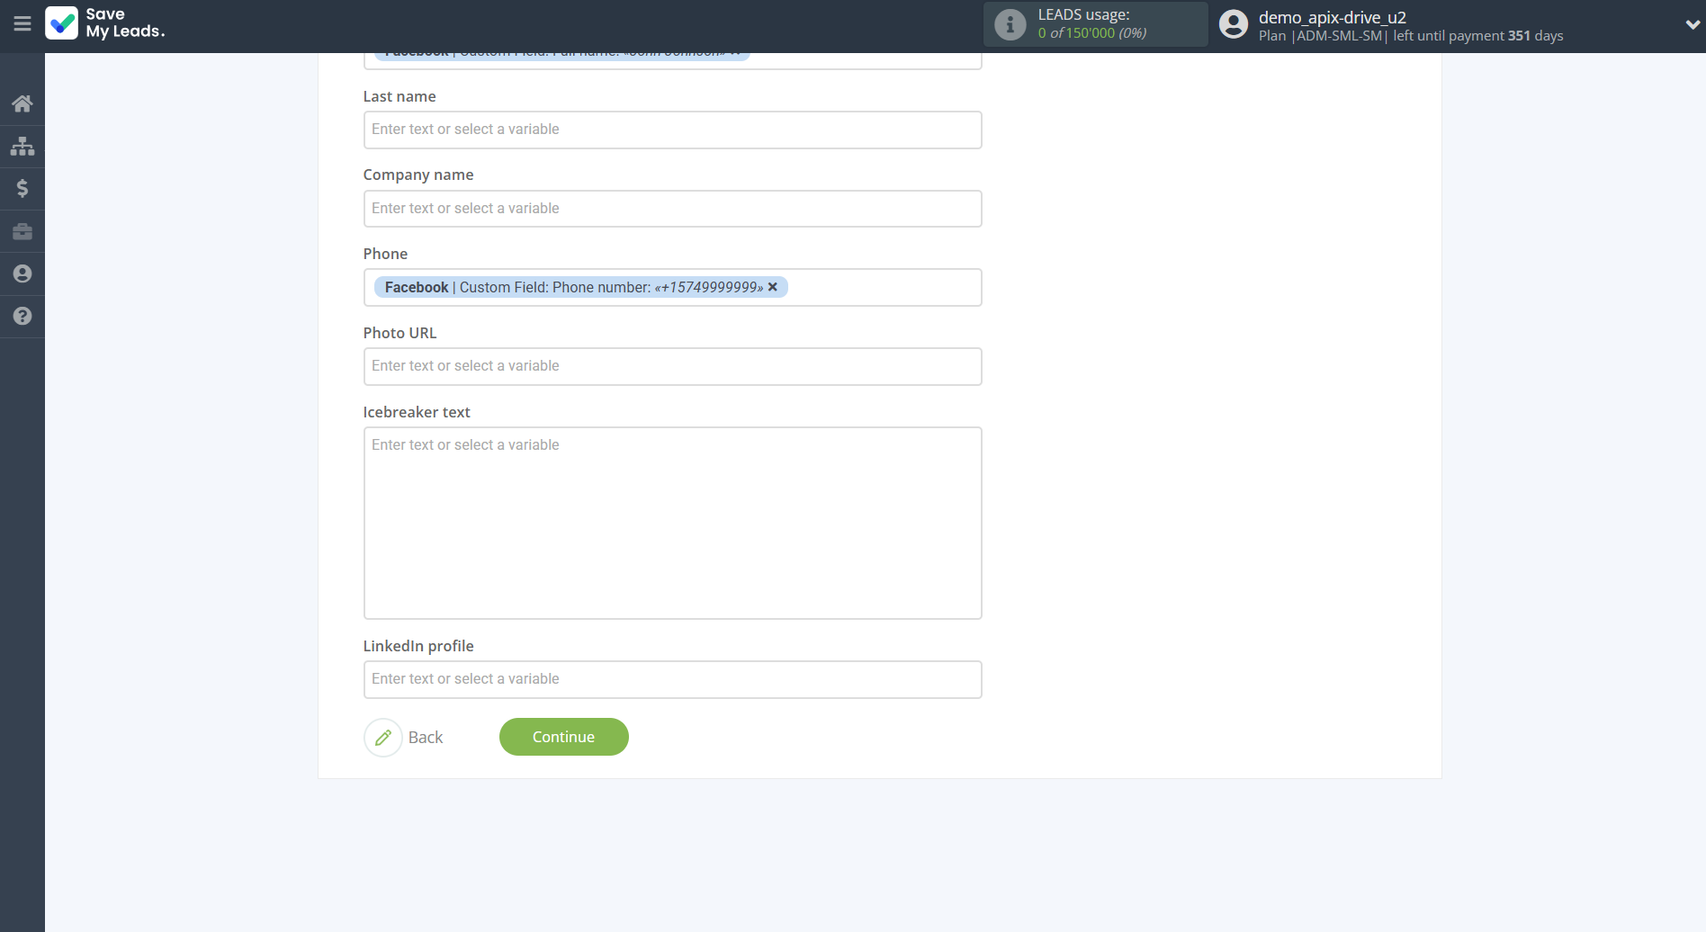Click the Icebreaker text area
Viewport: 1706px width, 932px height.
tap(672, 523)
